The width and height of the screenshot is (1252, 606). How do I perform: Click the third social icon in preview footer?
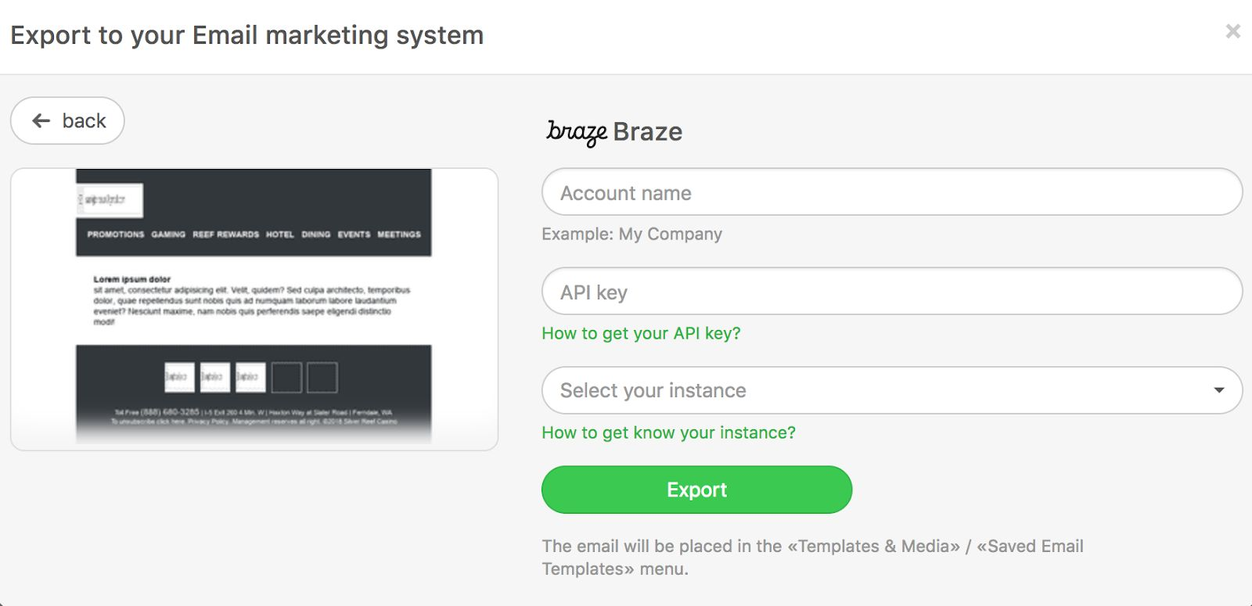click(250, 377)
